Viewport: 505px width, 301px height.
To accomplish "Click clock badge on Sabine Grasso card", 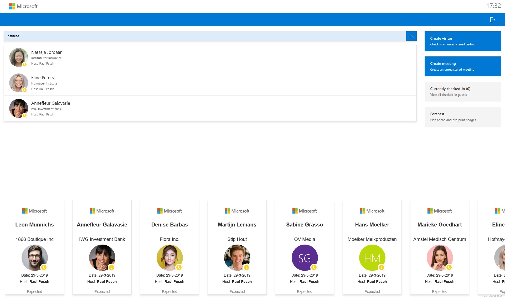I will pos(314,267).
